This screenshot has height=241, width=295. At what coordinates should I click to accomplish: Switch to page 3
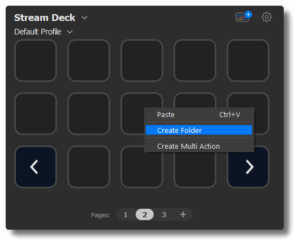coord(164,214)
